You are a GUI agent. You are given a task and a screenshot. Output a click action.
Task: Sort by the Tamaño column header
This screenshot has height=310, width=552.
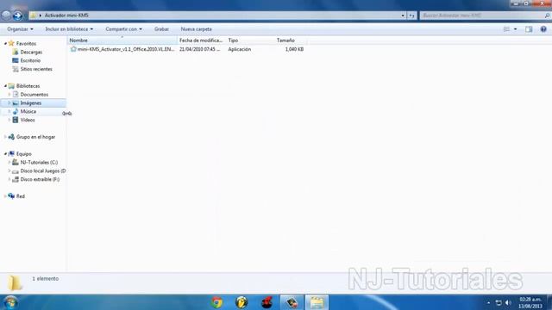click(291, 40)
